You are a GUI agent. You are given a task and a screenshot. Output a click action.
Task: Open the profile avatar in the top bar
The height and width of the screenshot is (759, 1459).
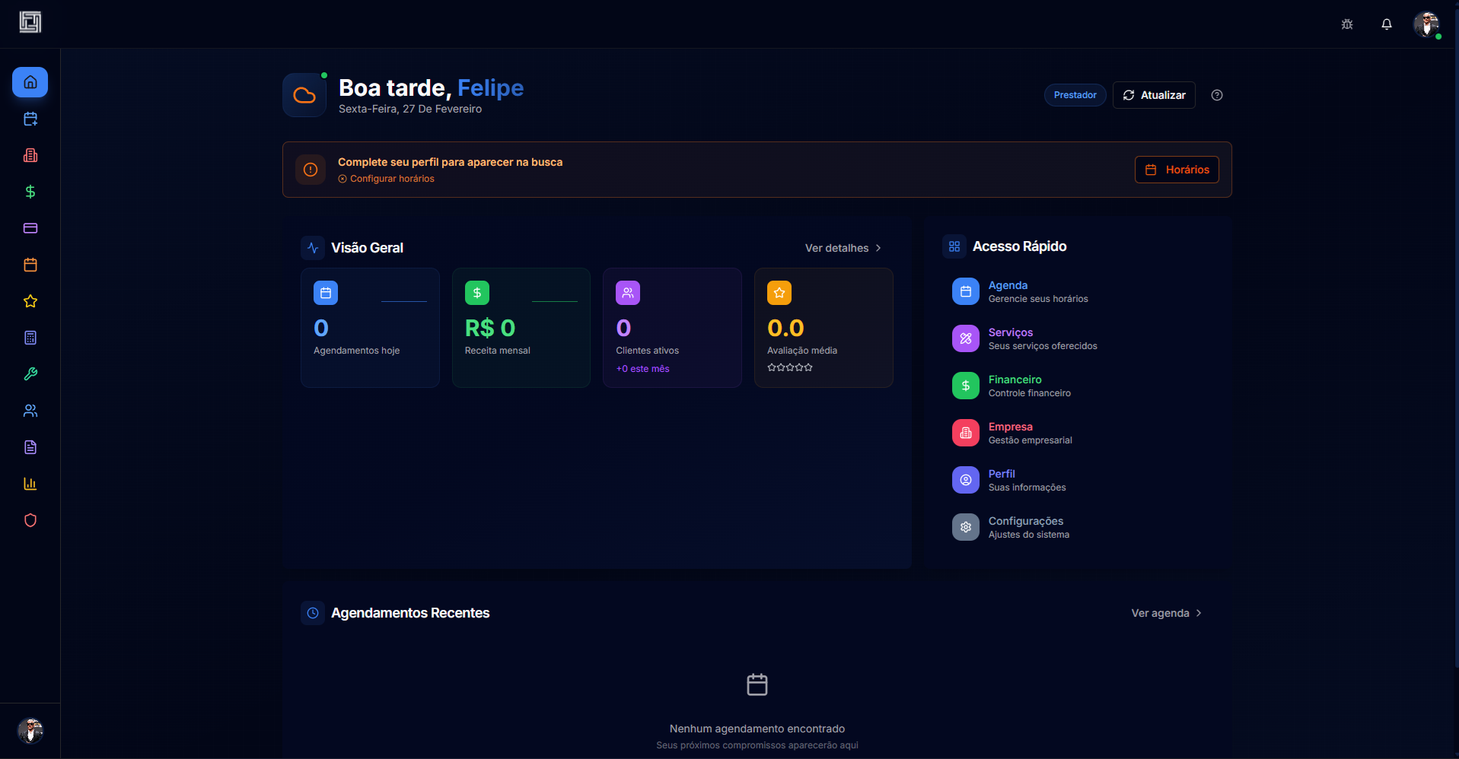click(x=1428, y=24)
